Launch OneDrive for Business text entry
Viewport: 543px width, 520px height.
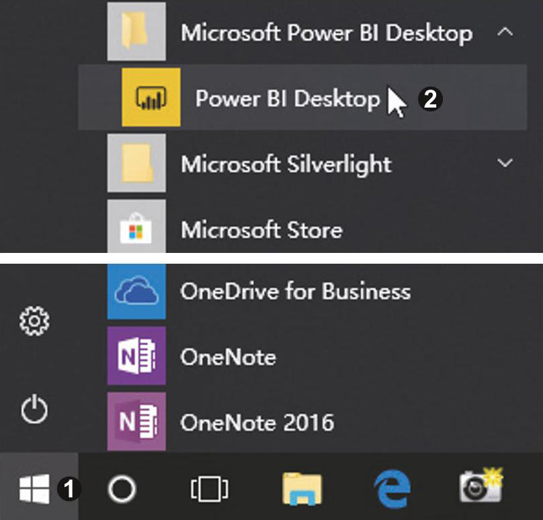(x=296, y=291)
